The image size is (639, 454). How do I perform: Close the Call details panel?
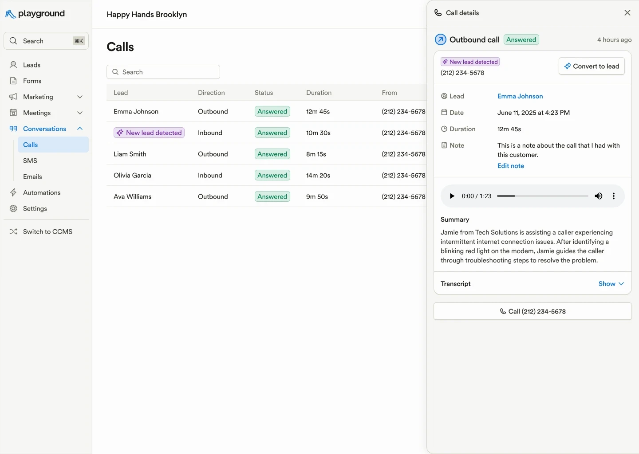click(x=627, y=13)
